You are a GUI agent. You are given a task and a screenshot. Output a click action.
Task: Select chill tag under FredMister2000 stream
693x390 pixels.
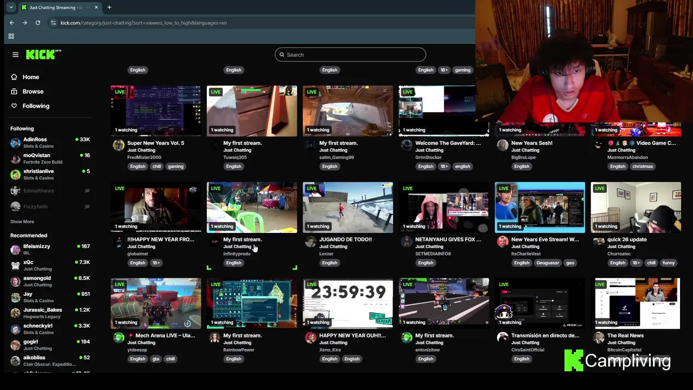pyautogui.click(x=156, y=166)
